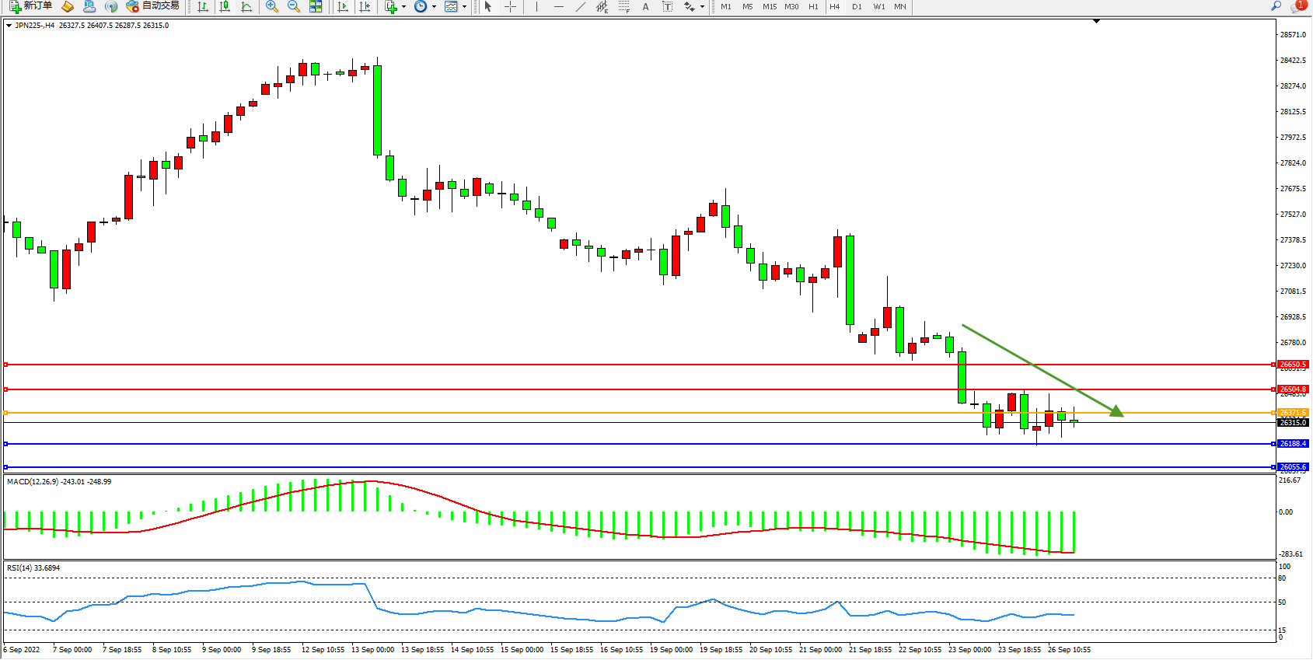Expand the chart templates dropdown arrow
The width and height of the screenshot is (1313, 660).
pos(464,6)
